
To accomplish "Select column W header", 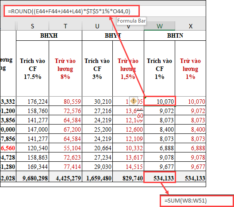I will coord(160,26).
